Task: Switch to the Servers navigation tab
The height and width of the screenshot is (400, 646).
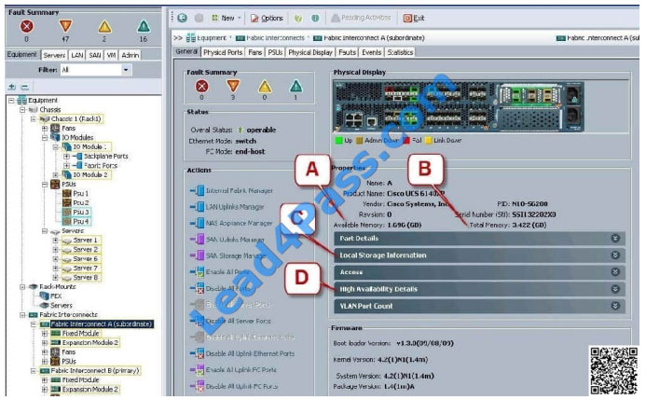Action: coord(54,55)
